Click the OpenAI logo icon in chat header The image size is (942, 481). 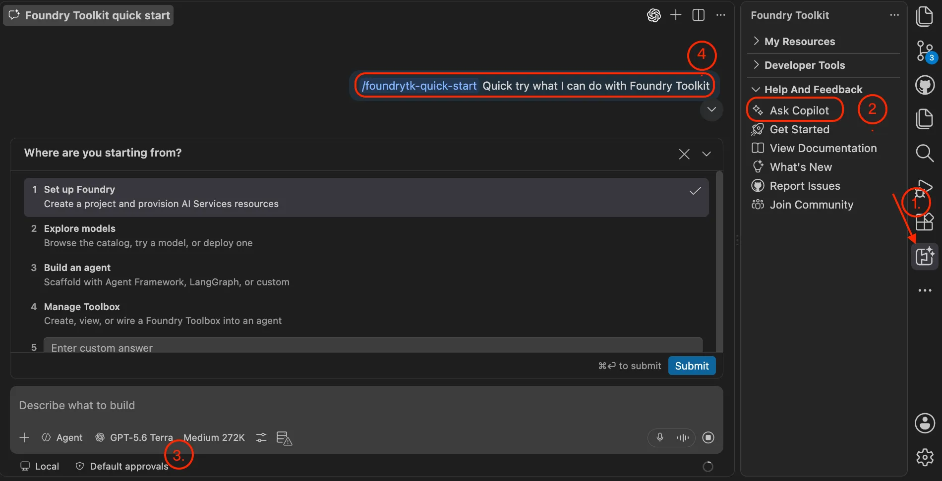tap(654, 15)
